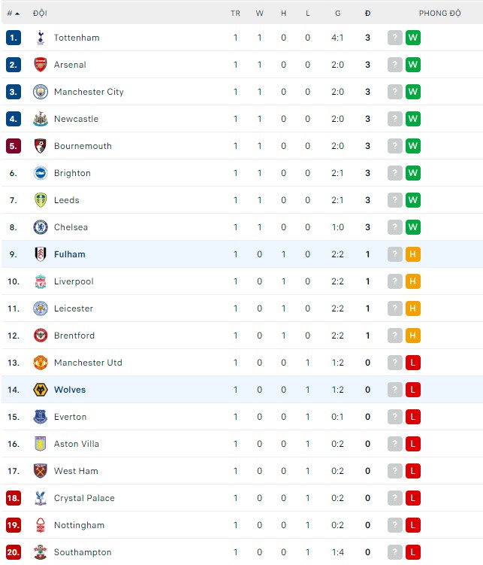Click the Manchester City crest icon

coord(41,92)
